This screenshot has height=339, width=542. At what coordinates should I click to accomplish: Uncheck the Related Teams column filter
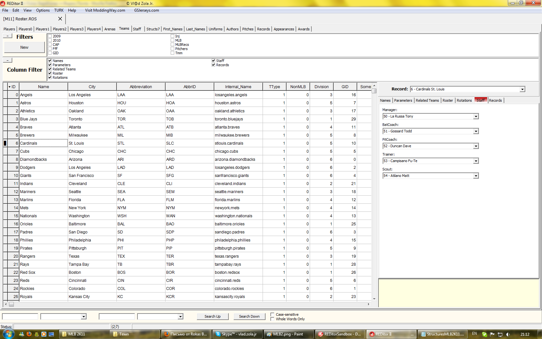(x=50, y=69)
